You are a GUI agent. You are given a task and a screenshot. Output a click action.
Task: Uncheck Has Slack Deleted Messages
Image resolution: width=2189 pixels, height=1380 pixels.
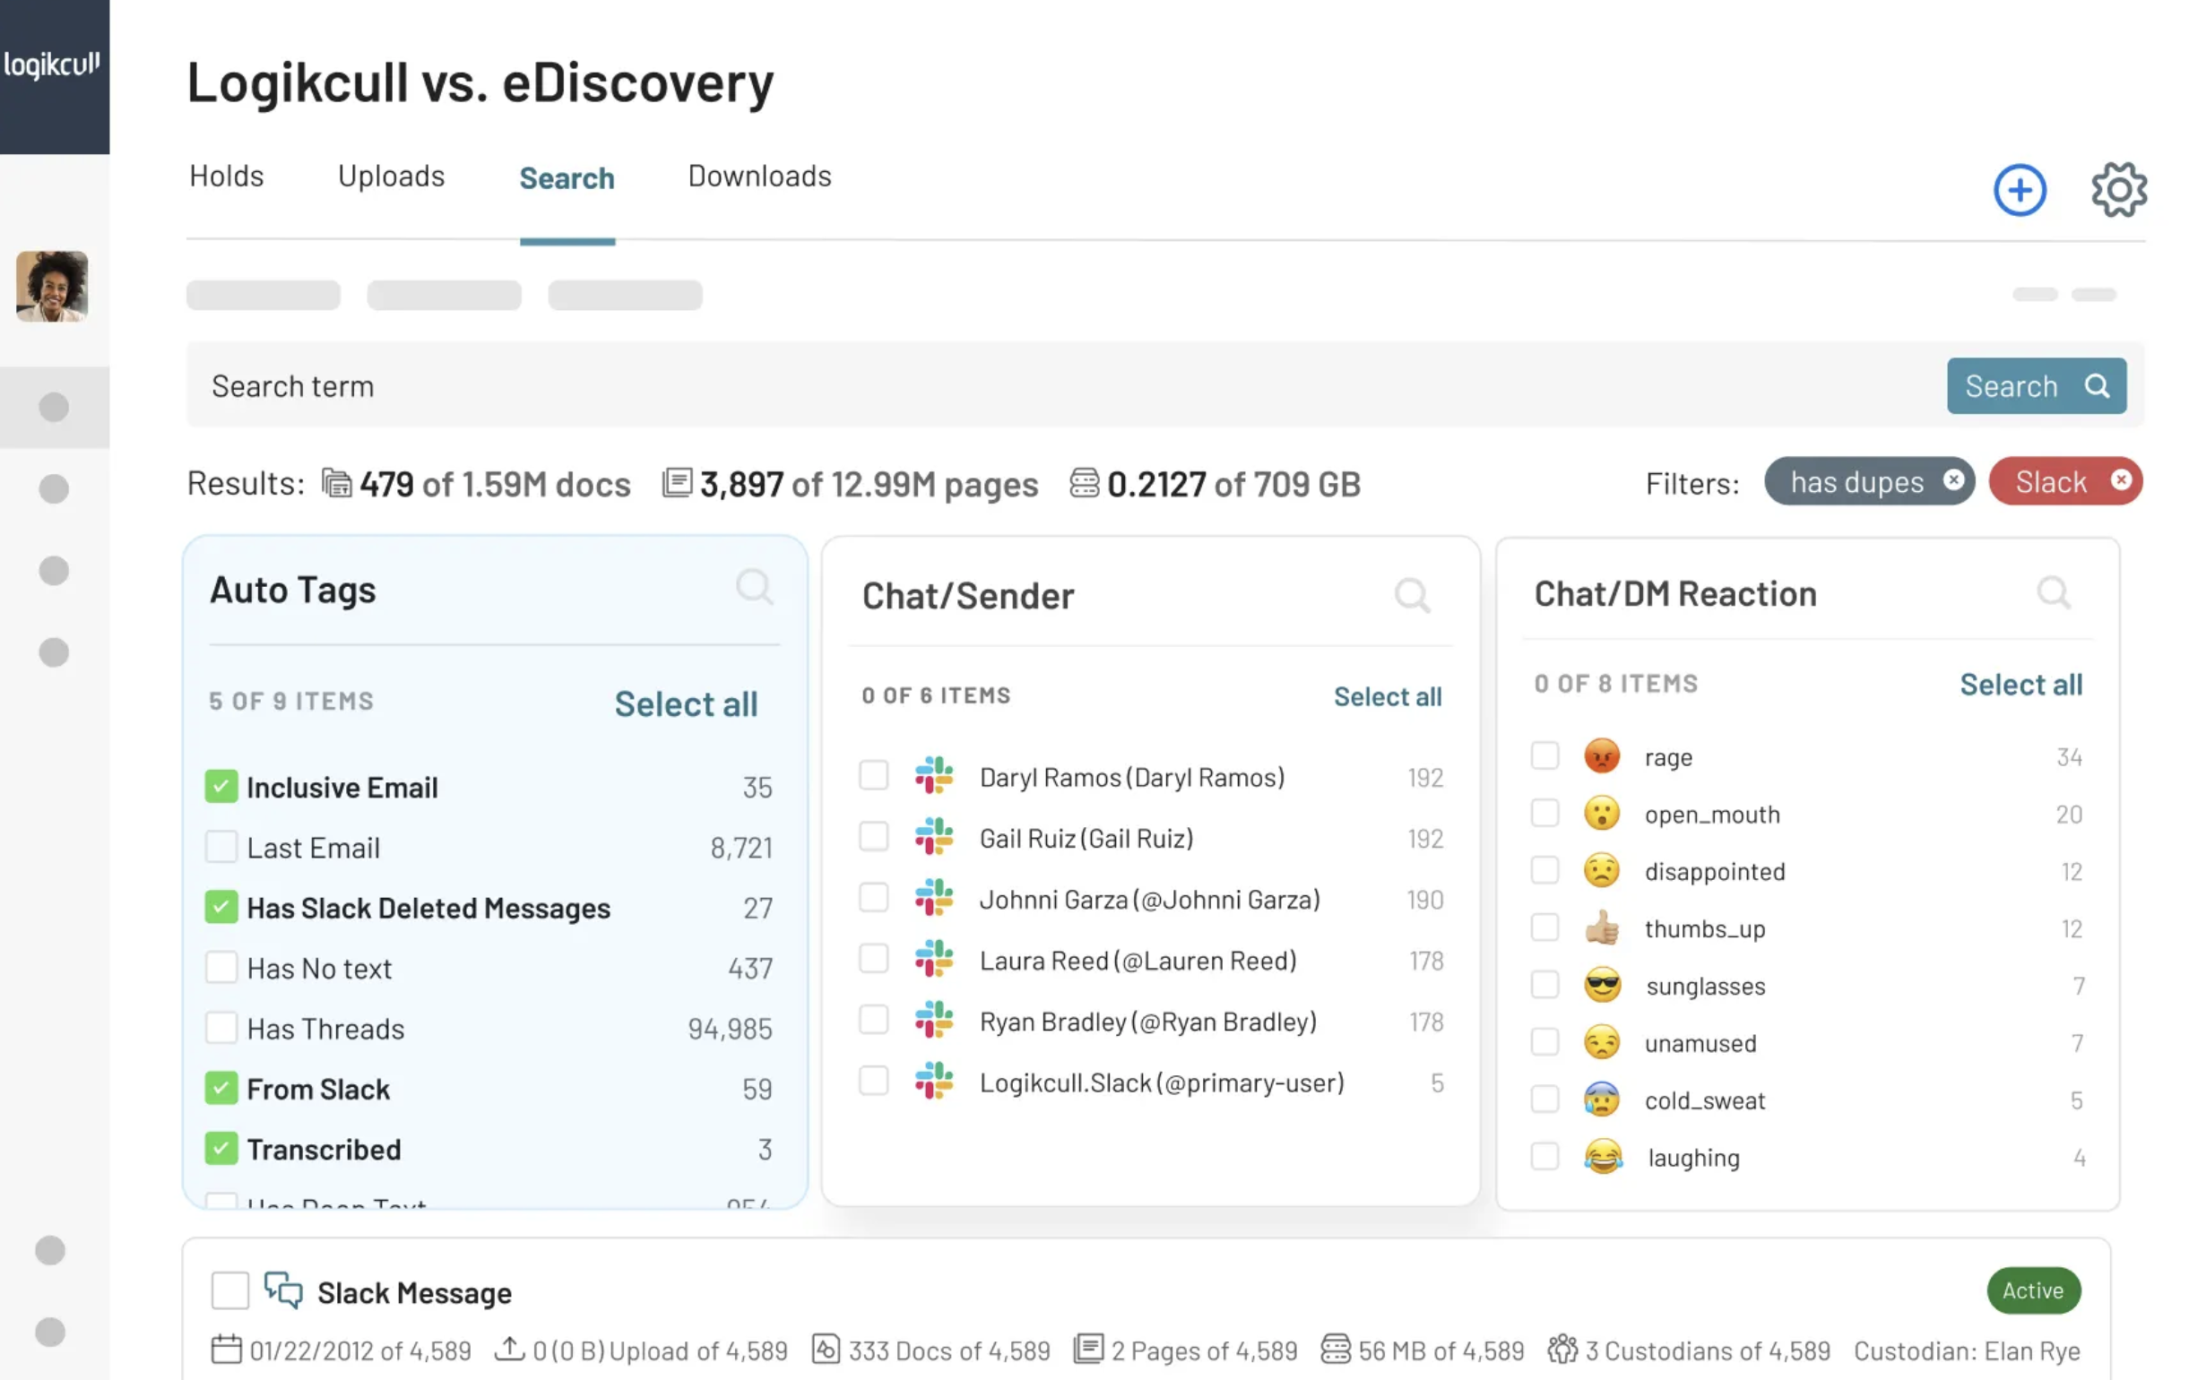221,907
